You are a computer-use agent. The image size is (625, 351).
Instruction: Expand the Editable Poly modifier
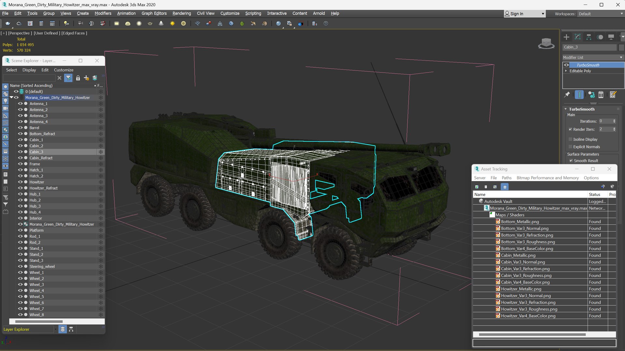coord(566,71)
